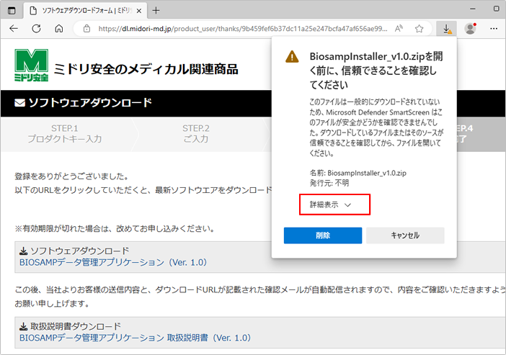The width and height of the screenshot is (506, 355).
Task: Open the 取扱説明書 (Ver. 1.0) download link
Action: (x=136, y=338)
